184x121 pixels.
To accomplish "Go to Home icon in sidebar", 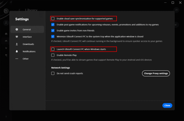I will (x=6, y=34).
